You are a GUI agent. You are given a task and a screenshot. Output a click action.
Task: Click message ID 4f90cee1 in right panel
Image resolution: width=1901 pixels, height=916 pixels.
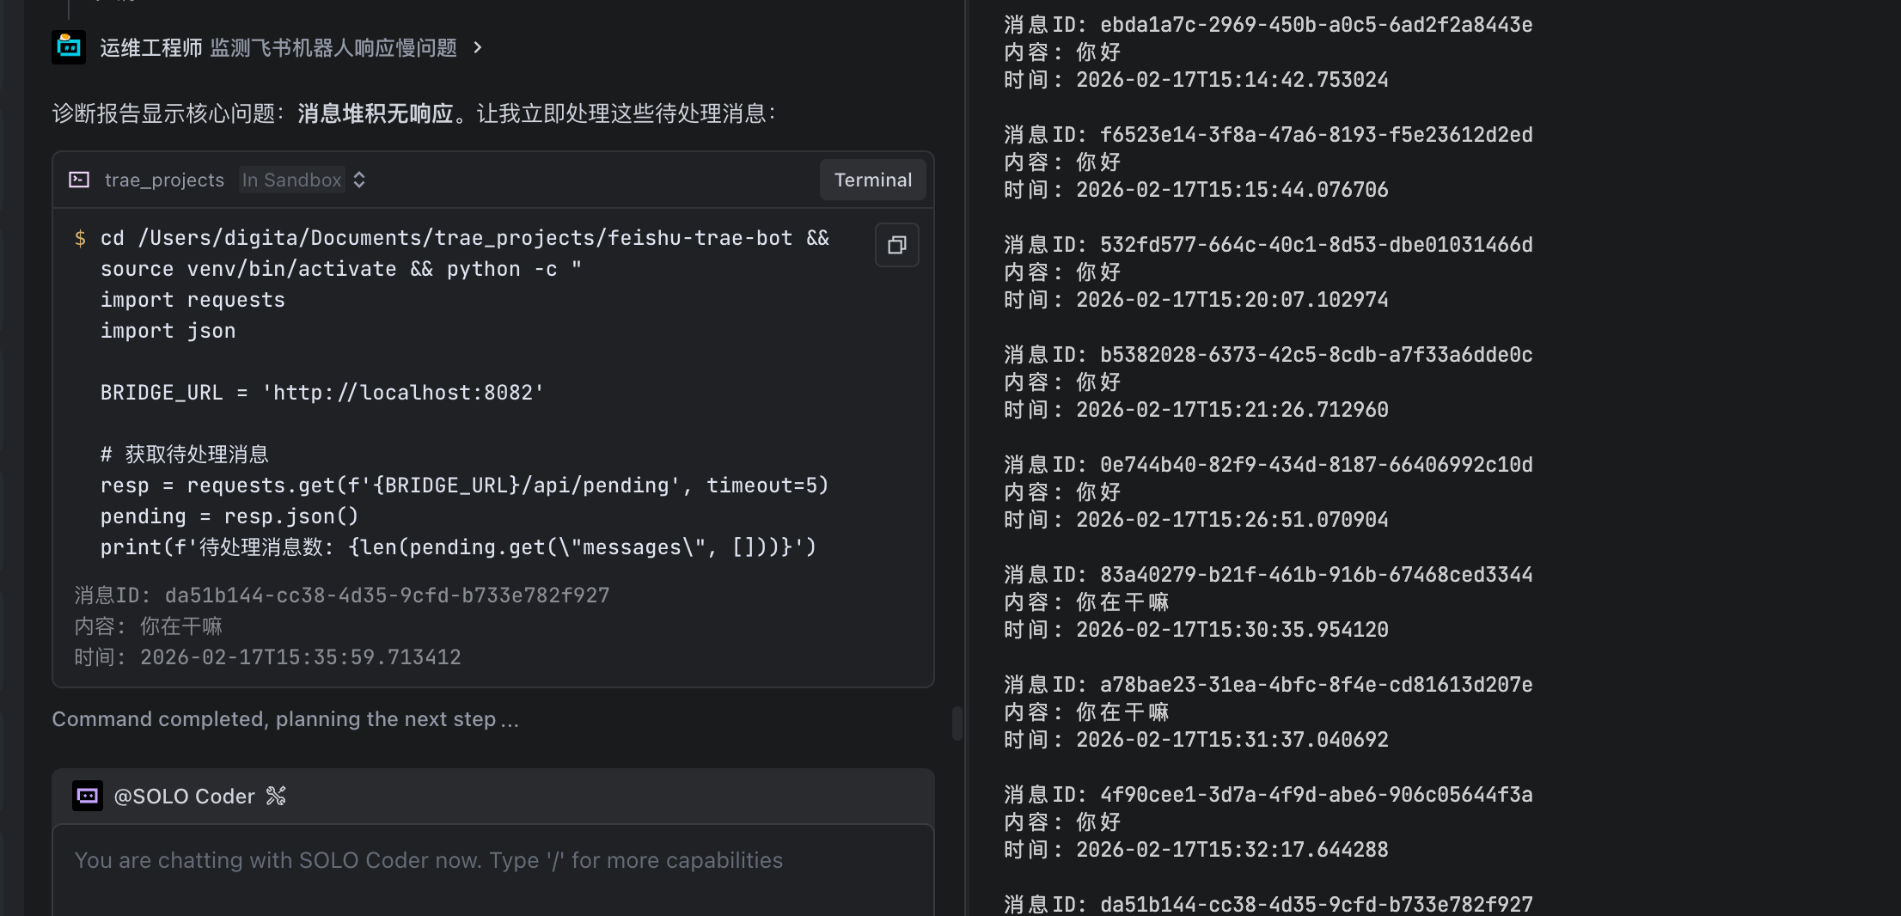(1268, 795)
